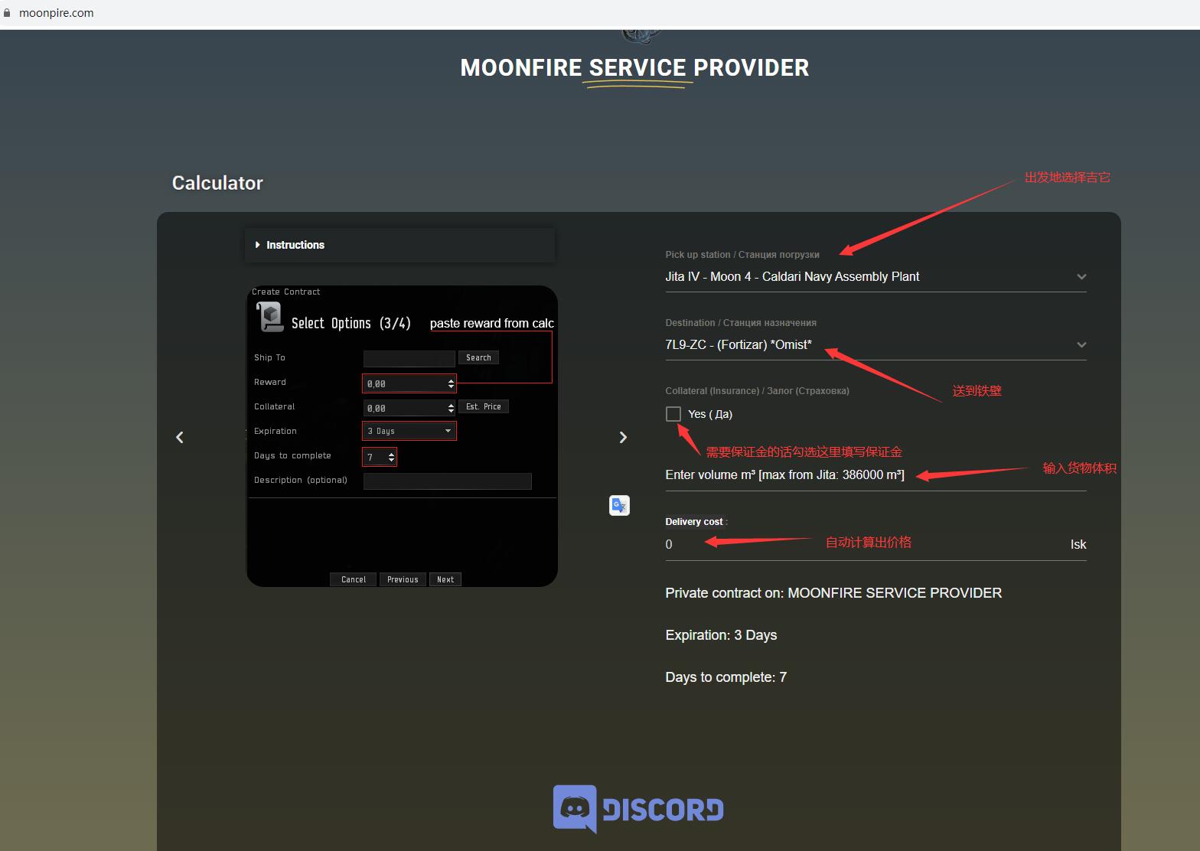
Task: Click the Pick up station label
Action: [742, 255]
